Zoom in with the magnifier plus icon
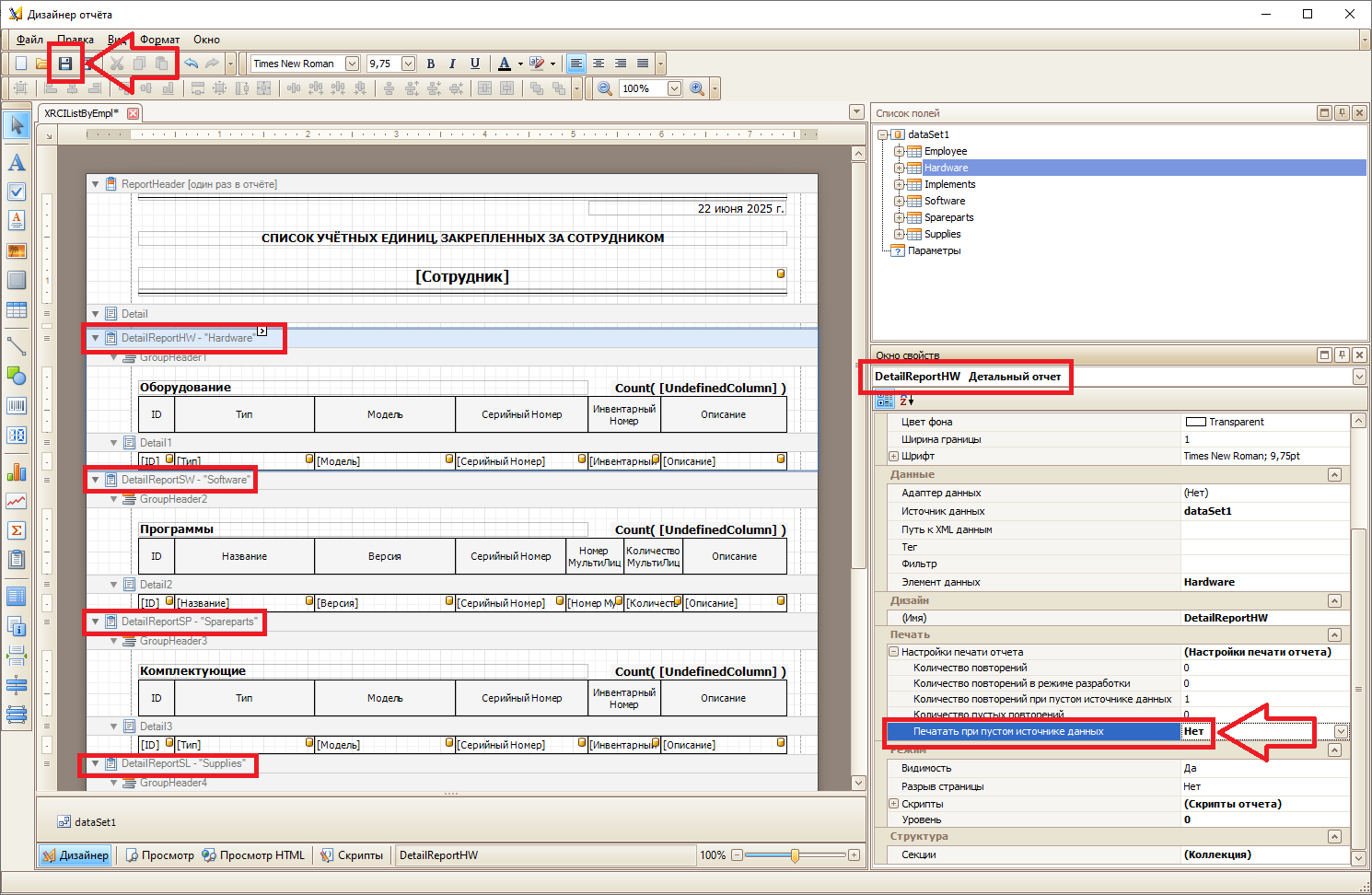 [697, 88]
